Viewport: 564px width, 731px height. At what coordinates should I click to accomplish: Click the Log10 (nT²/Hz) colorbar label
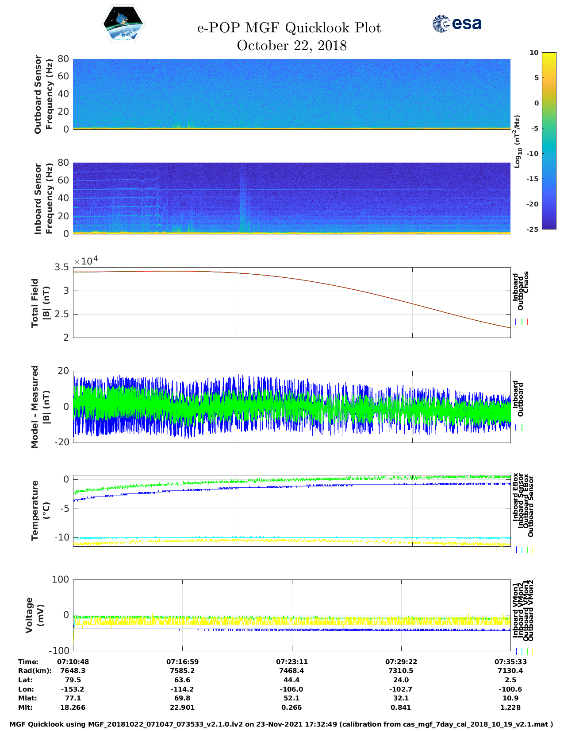pyautogui.click(x=517, y=141)
